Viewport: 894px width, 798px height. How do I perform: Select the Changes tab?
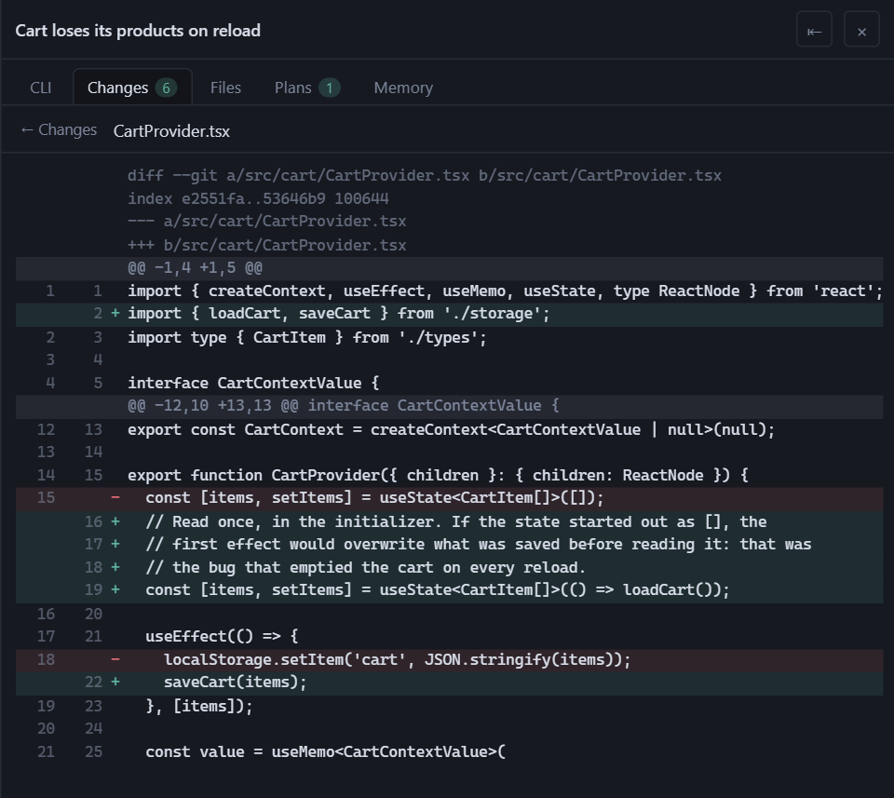coord(132,88)
